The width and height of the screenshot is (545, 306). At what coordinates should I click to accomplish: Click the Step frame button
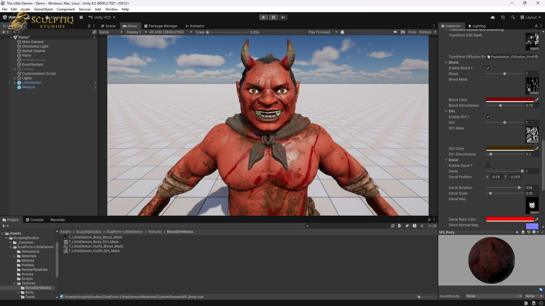click(x=283, y=17)
